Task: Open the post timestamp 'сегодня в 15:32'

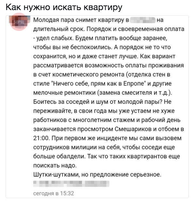Action: (53, 193)
